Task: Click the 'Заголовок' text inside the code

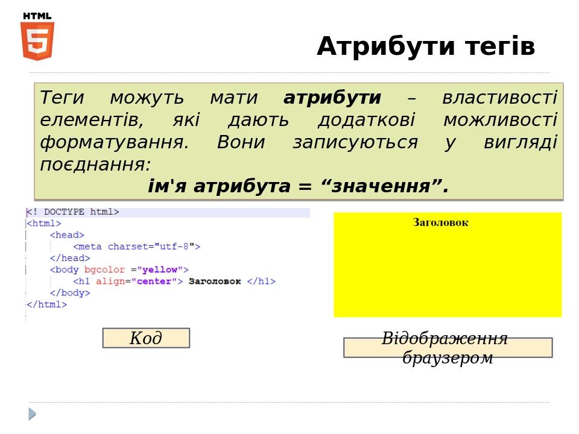Action: point(215,281)
